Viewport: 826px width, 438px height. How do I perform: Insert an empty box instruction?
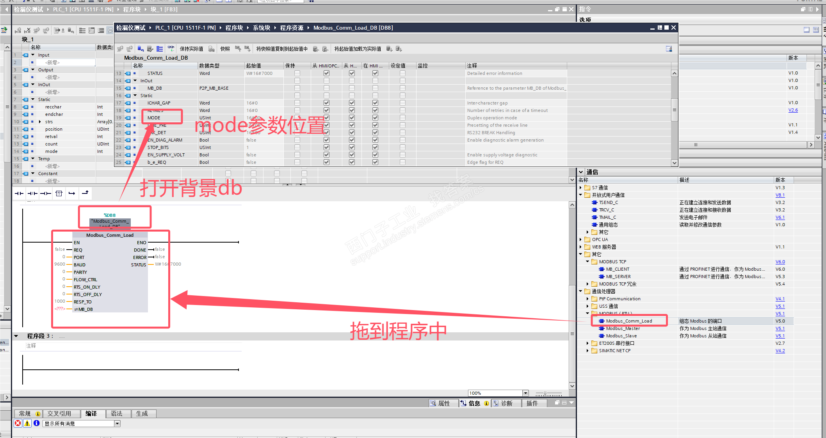tap(59, 193)
